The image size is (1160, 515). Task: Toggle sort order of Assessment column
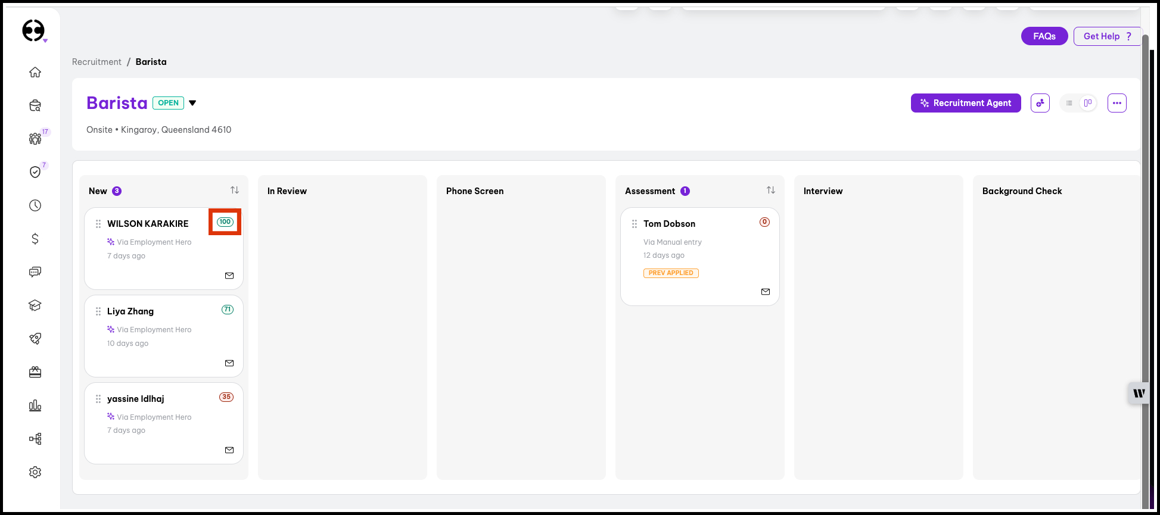coord(770,191)
